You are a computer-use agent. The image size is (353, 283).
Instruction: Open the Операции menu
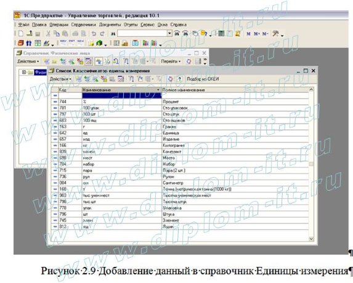tap(59, 25)
